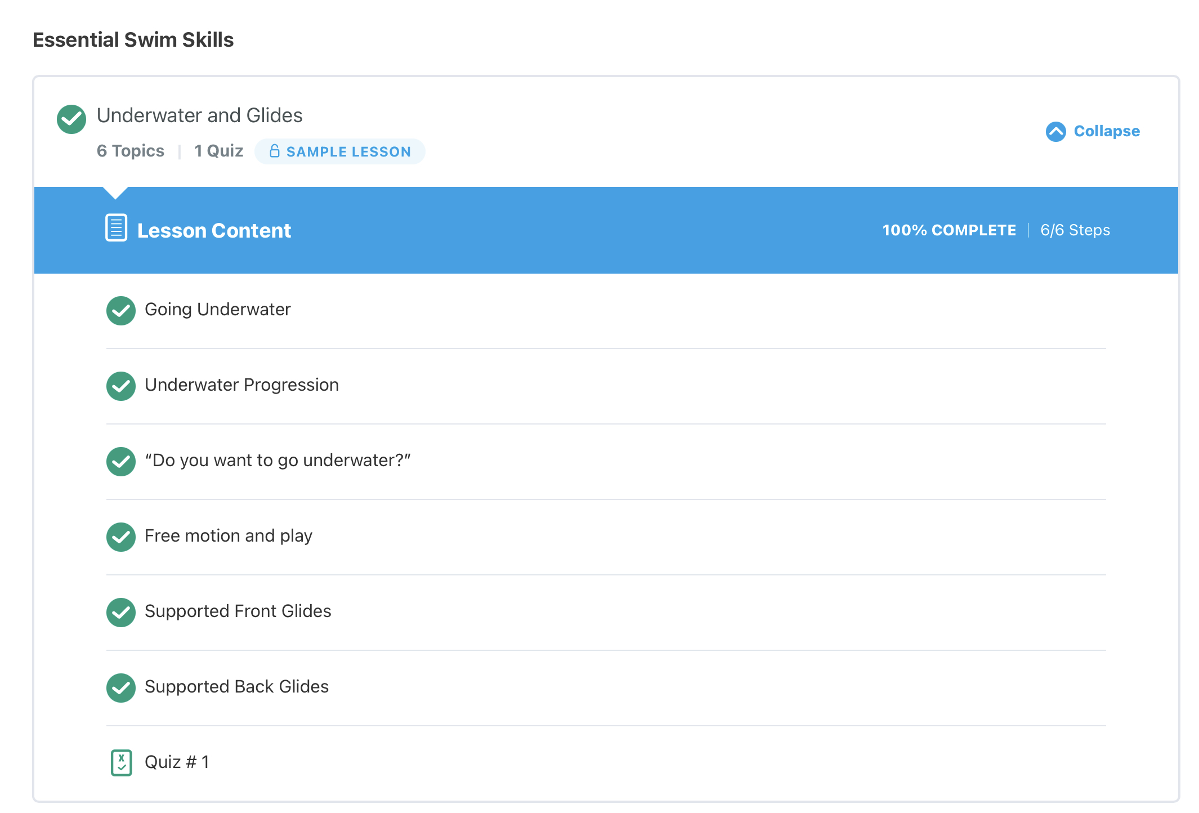The height and width of the screenshot is (813, 1199).
Task: Click the green checkmark beside Underwater and Glides
Action: click(71, 119)
